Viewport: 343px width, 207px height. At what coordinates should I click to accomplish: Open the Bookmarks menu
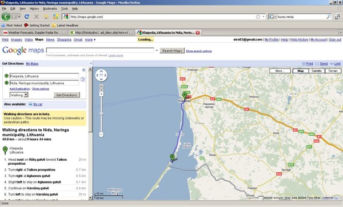[x=50, y=9]
